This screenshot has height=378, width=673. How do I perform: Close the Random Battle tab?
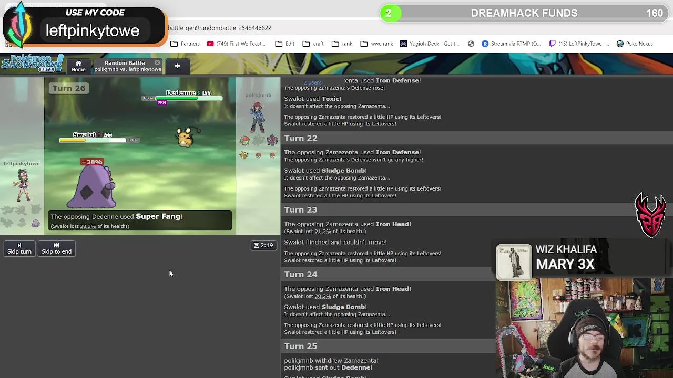click(157, 62)
